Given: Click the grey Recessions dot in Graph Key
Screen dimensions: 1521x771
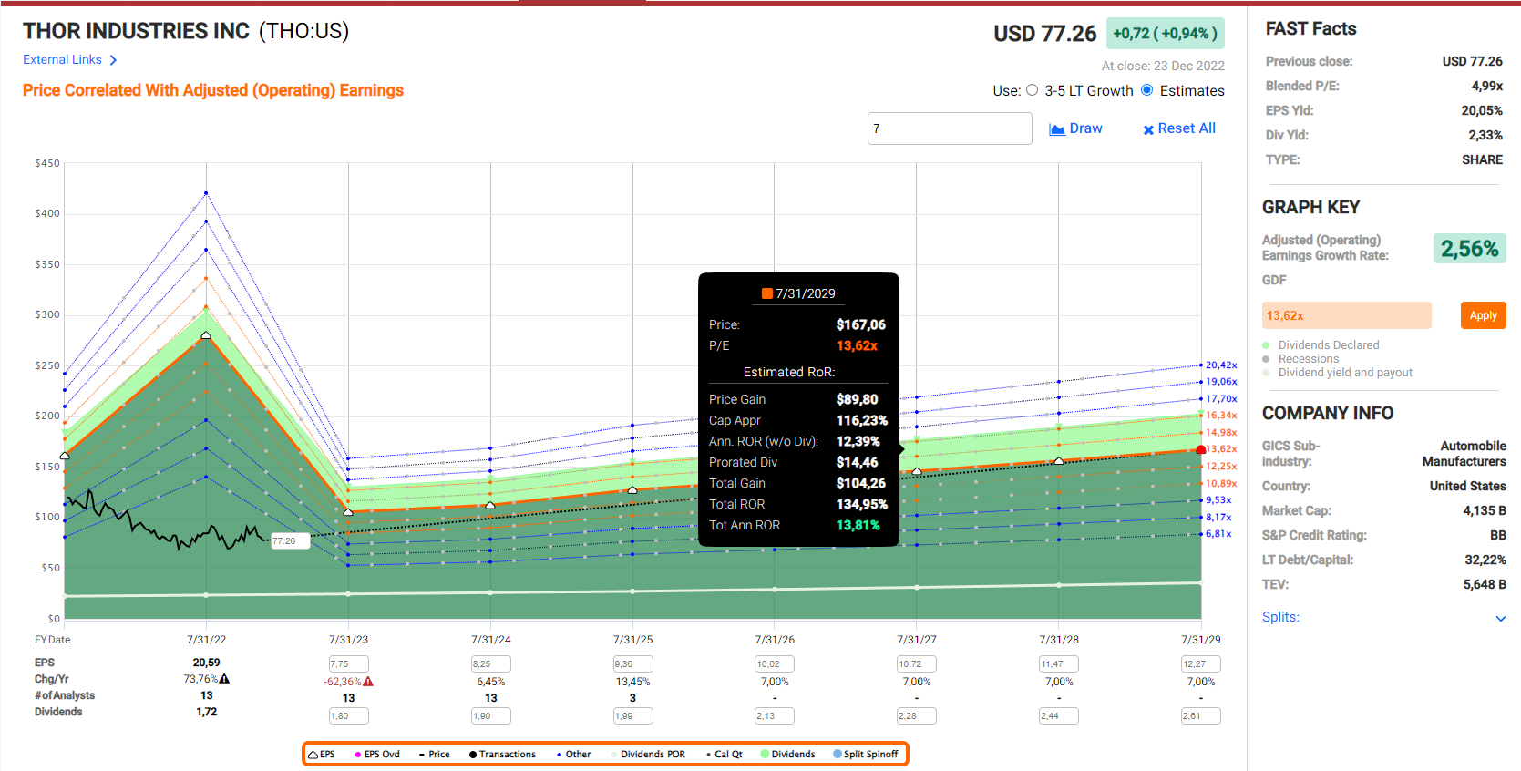Looking at the screenshot, I should (1267, 359).
